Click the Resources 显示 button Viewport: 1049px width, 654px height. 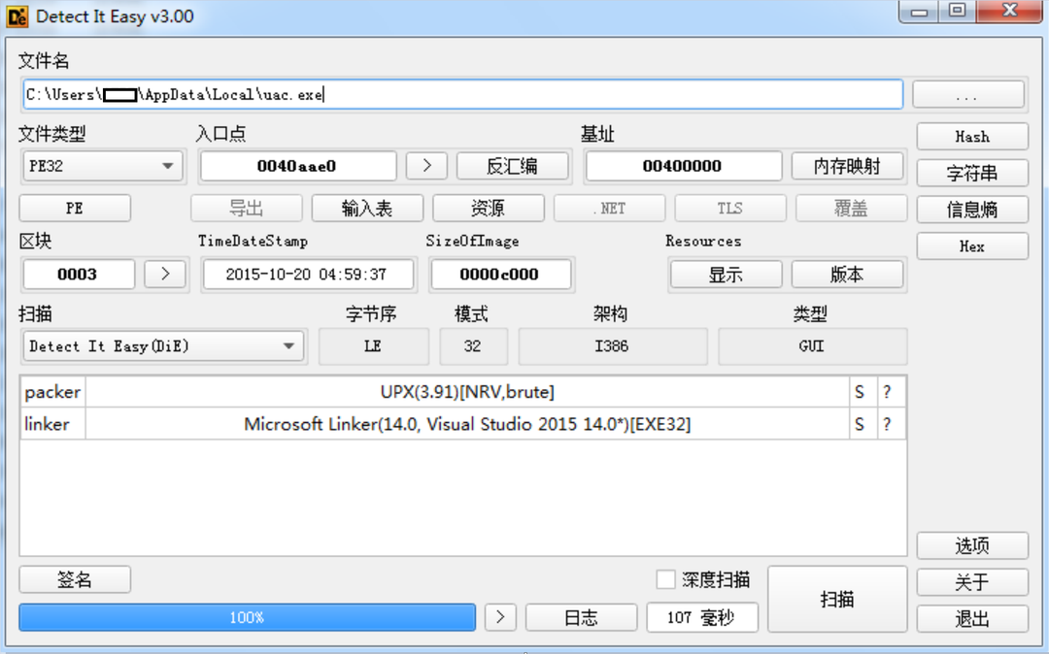coord(726,275)
